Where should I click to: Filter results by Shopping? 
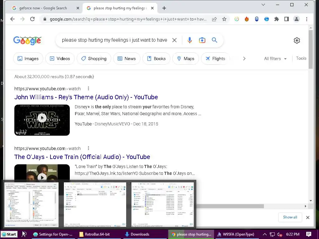tap(94, 59)
